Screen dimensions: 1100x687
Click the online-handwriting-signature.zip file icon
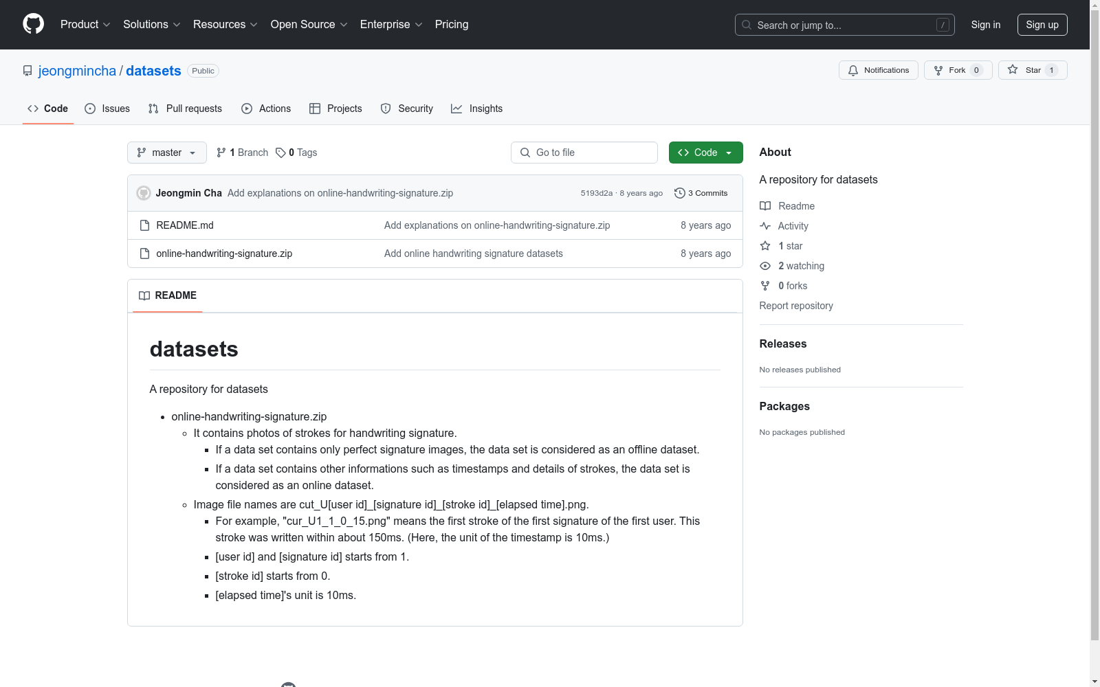pos(144,254)
